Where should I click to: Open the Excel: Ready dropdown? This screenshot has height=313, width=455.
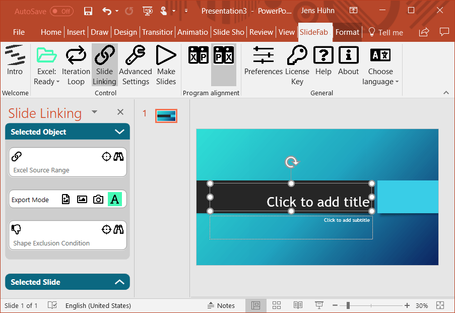tap(46, 65)
